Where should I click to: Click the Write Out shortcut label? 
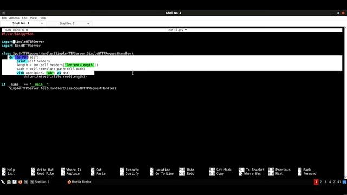[45, 170]
